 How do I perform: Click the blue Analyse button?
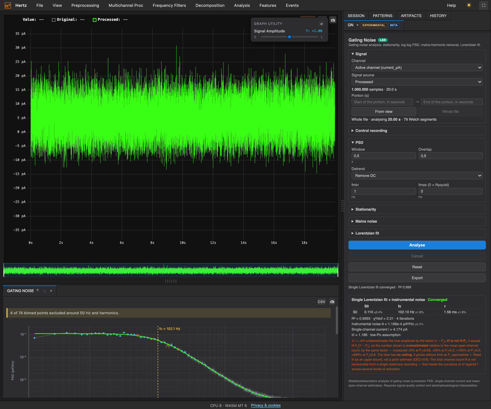[417, 245]
